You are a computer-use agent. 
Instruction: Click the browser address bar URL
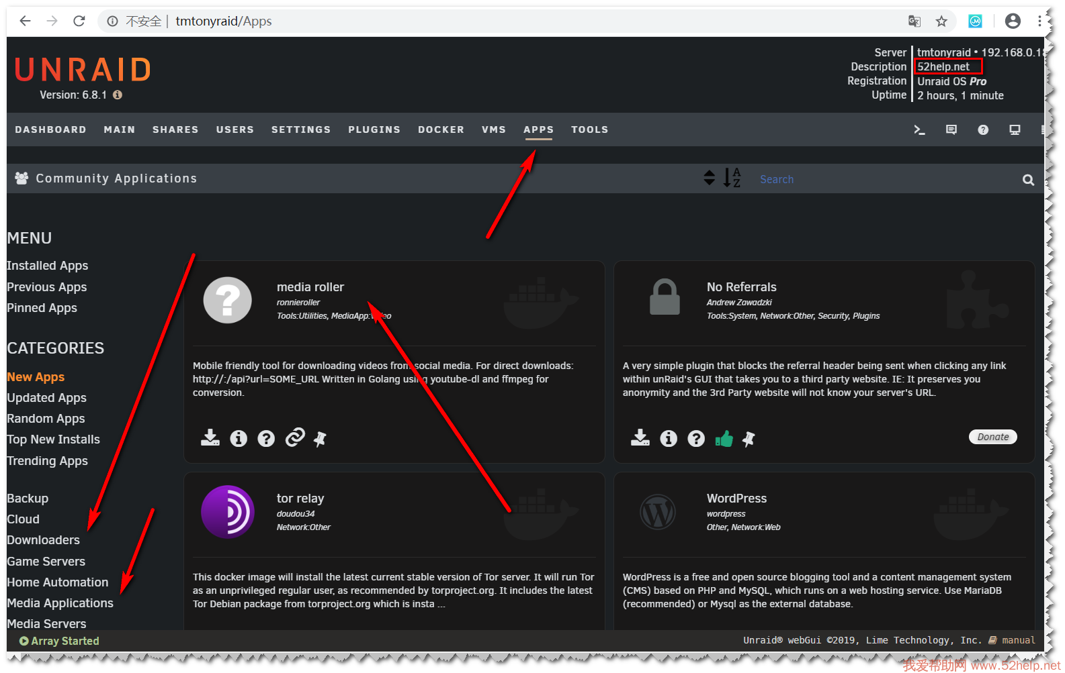tap(224, 21)
